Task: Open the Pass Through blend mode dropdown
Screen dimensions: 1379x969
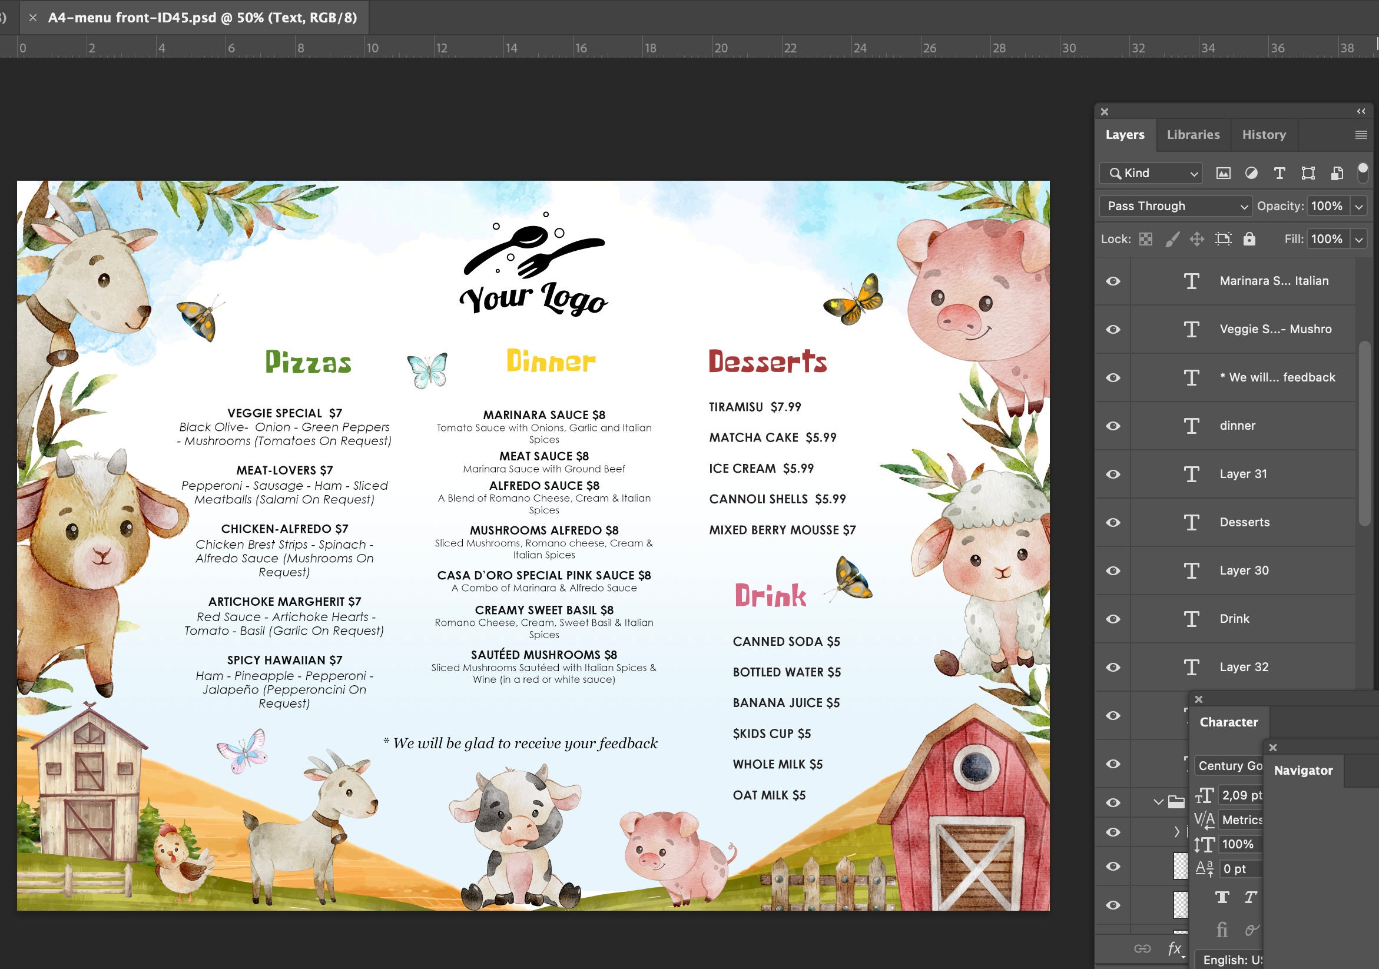Action: point(1175,206)
